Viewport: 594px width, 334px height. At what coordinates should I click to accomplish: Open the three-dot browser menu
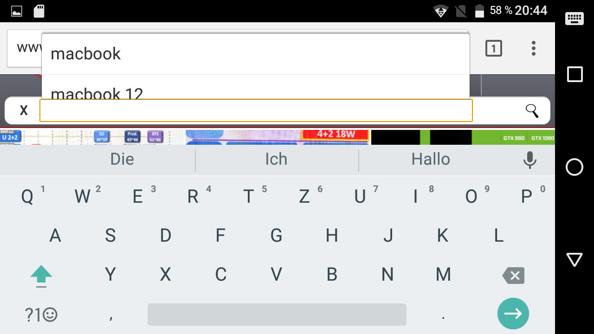point(534,48)
